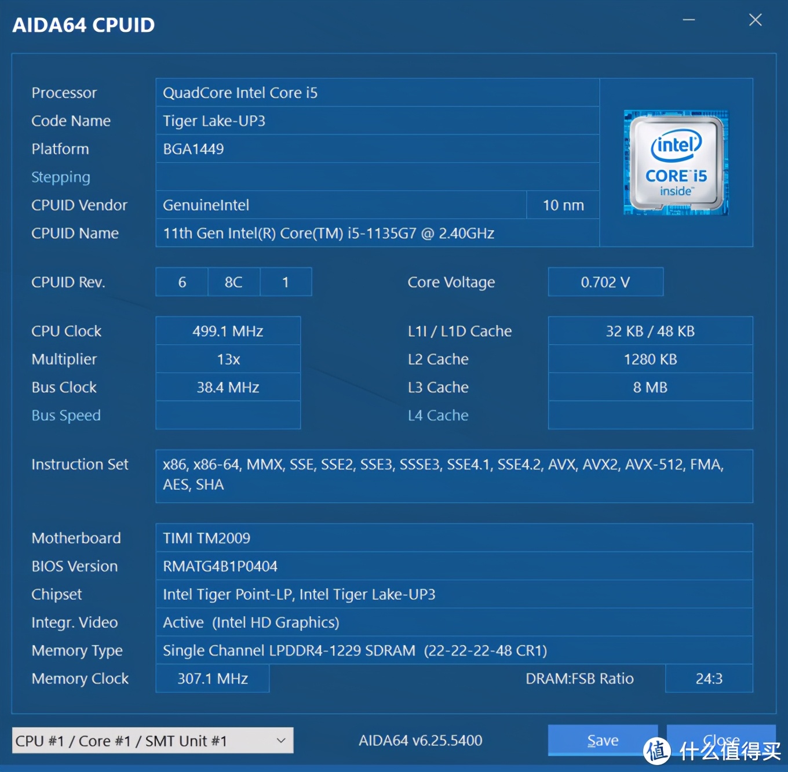The image size is (788, 772).
Task: Click the dropdown chevron beside SMT Unit #1
Action: pos(282,740)
